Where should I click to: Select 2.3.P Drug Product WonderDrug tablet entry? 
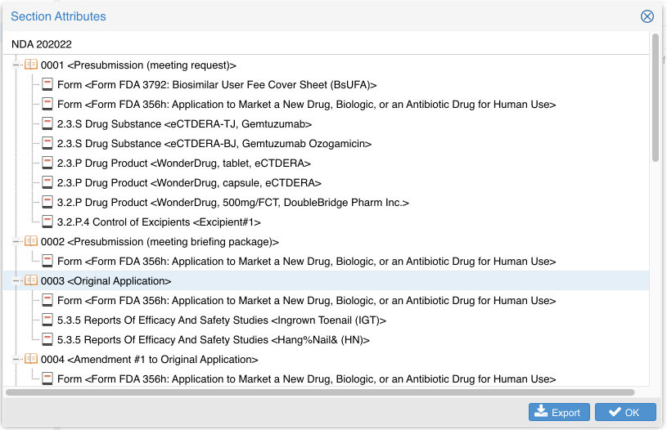pyautogui.click(x=183, y=163)
